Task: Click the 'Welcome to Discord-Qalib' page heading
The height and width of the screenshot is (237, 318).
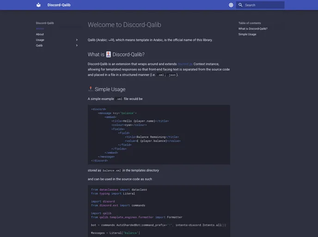Action: 124,25
